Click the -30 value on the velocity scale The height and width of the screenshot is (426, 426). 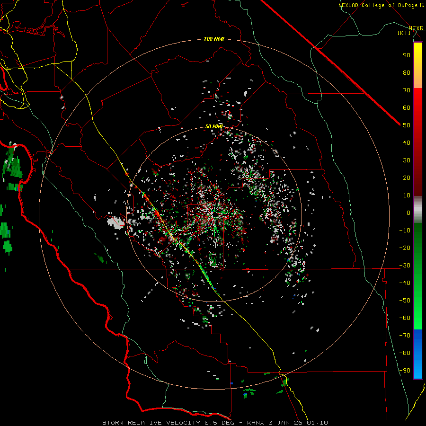tap(405, 266)
